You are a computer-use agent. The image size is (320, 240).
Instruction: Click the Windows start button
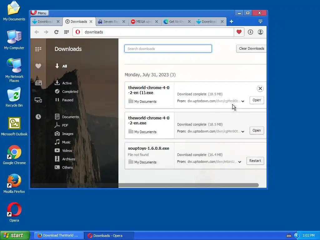click(x=15, y=235)
